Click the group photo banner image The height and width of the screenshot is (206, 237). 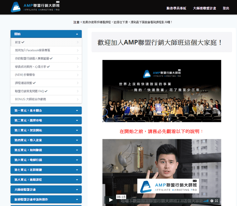pos(162,91)
